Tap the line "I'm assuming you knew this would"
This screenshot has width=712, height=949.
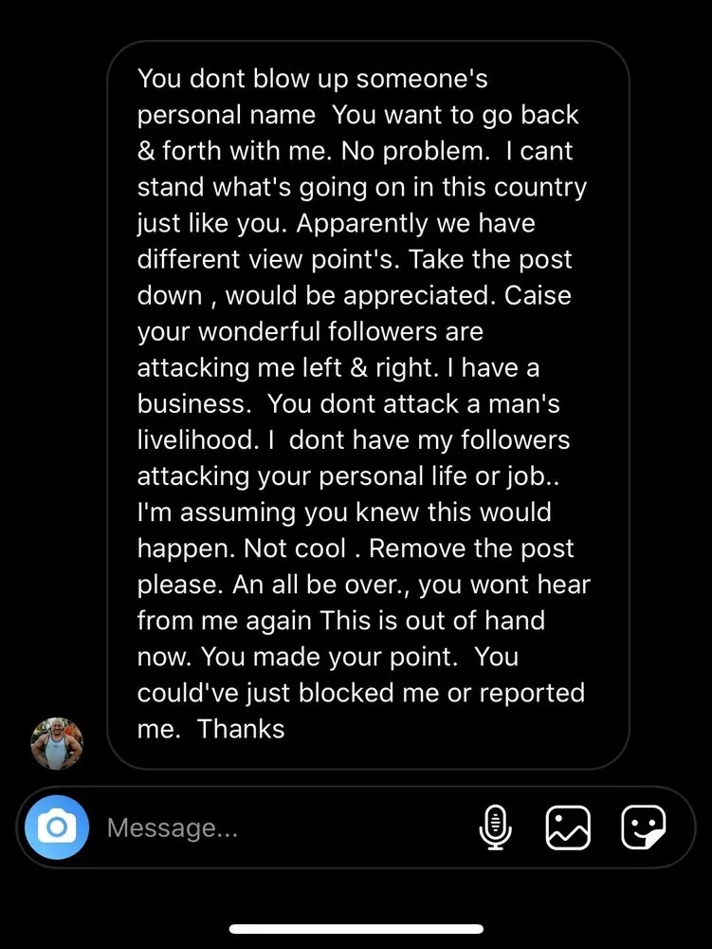(344, 512)
